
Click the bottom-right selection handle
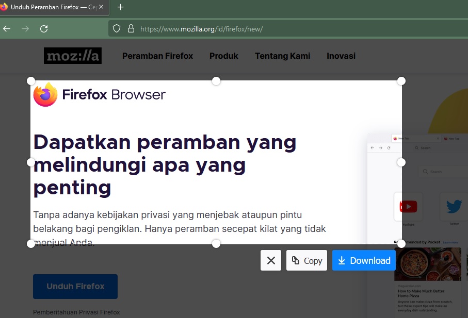click(401, 244)
